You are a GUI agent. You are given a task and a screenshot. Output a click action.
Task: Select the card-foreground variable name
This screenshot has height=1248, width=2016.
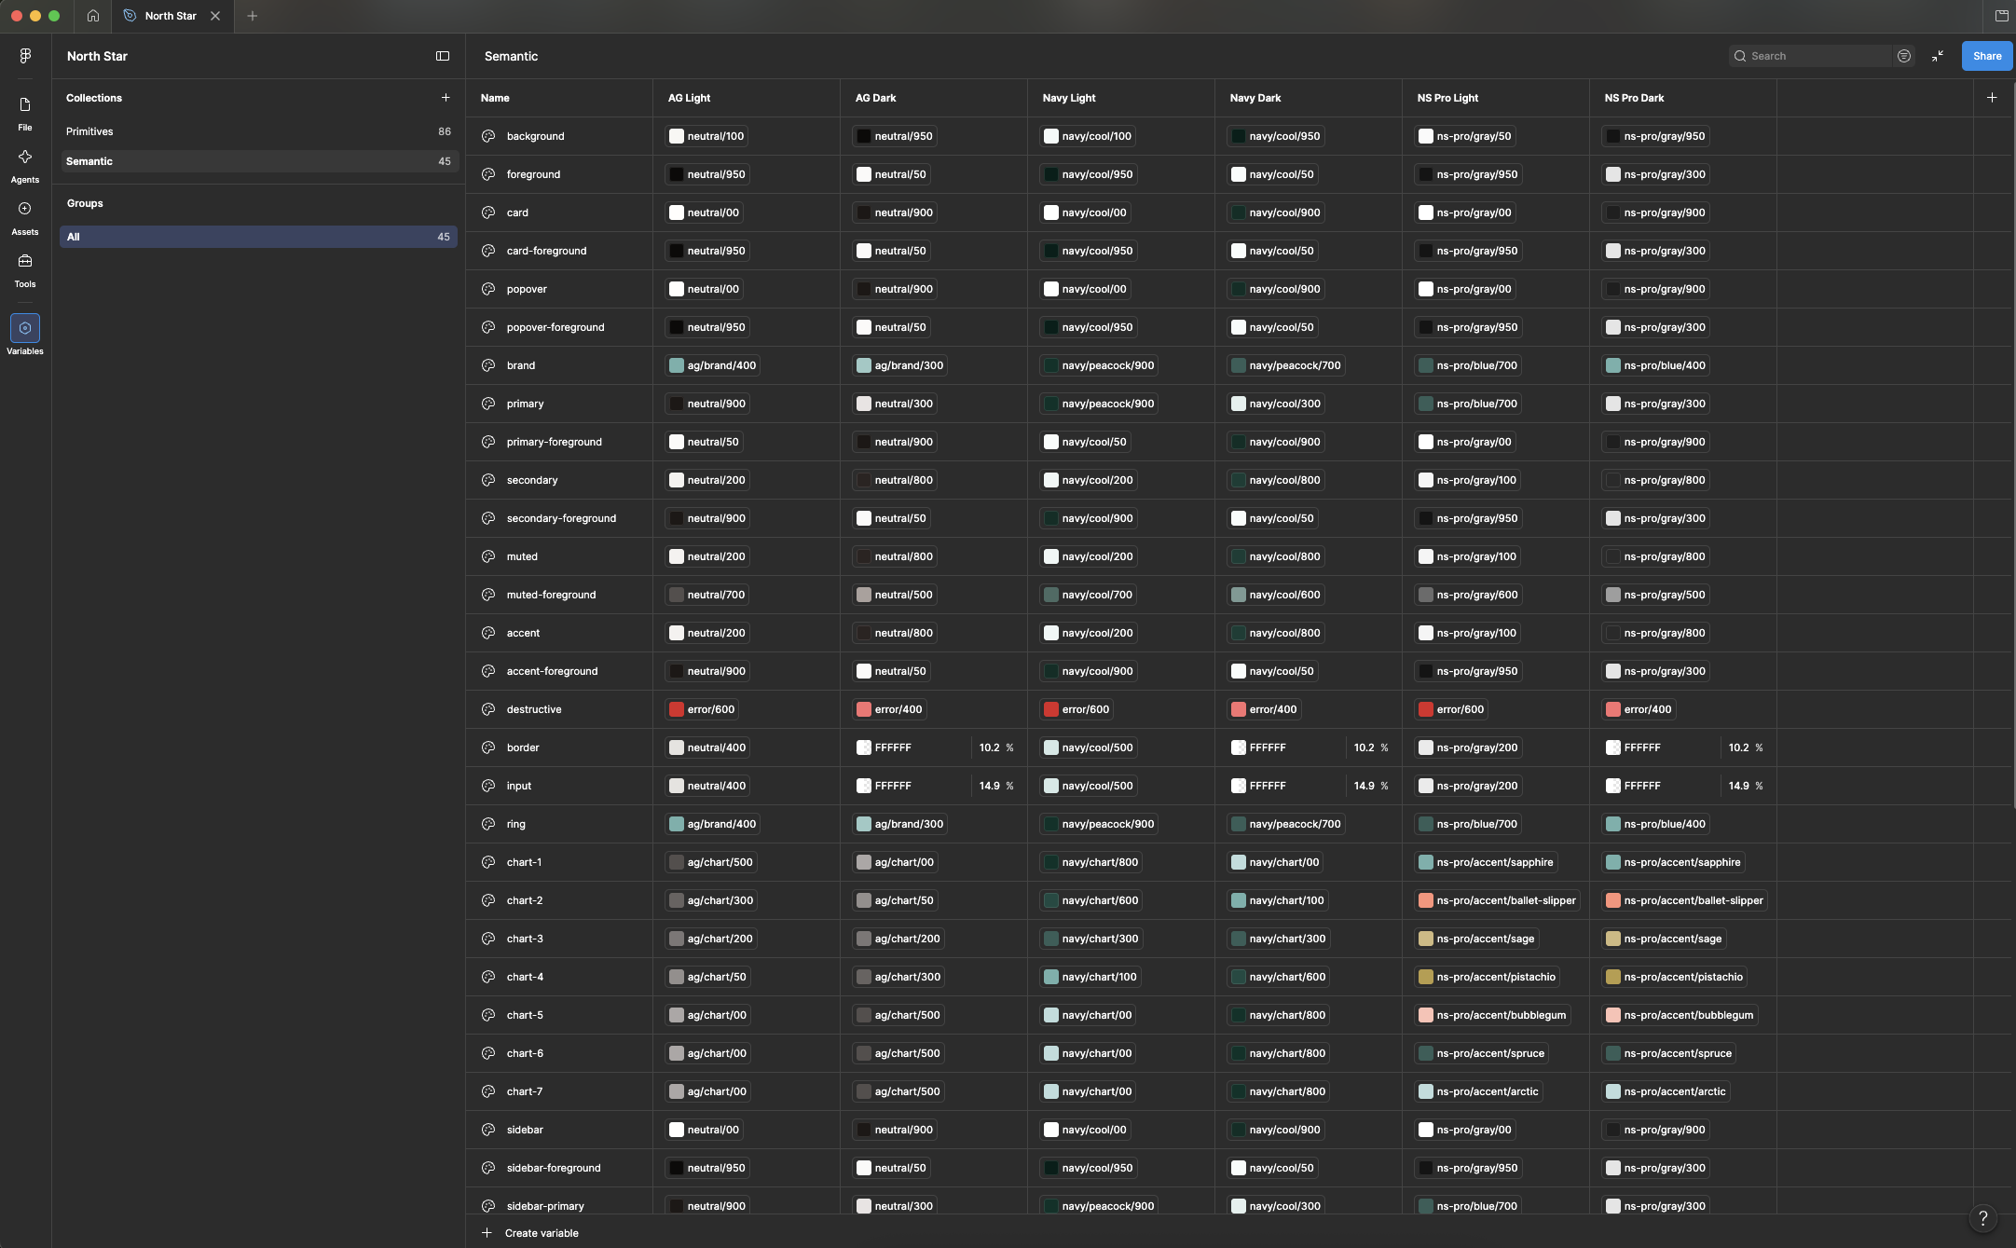point(546,251)
